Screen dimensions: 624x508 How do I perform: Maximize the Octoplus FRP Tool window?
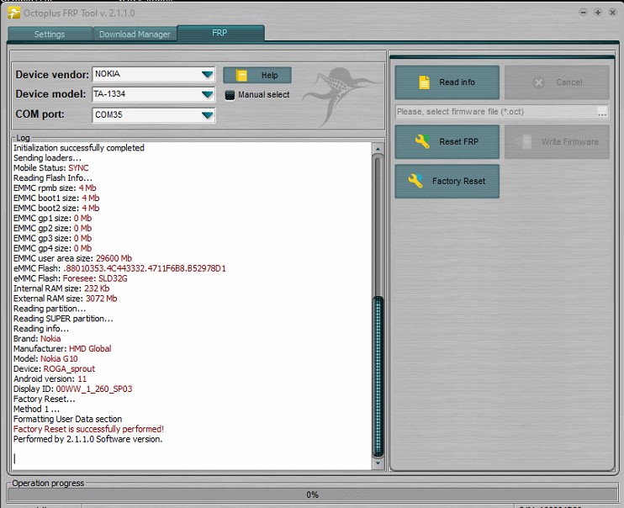[598, 13]
